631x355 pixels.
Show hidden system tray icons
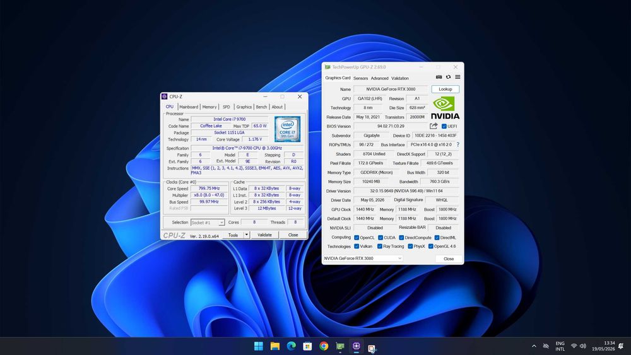(534, 346)
